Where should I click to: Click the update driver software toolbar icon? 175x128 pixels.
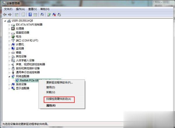pos(49,15)
